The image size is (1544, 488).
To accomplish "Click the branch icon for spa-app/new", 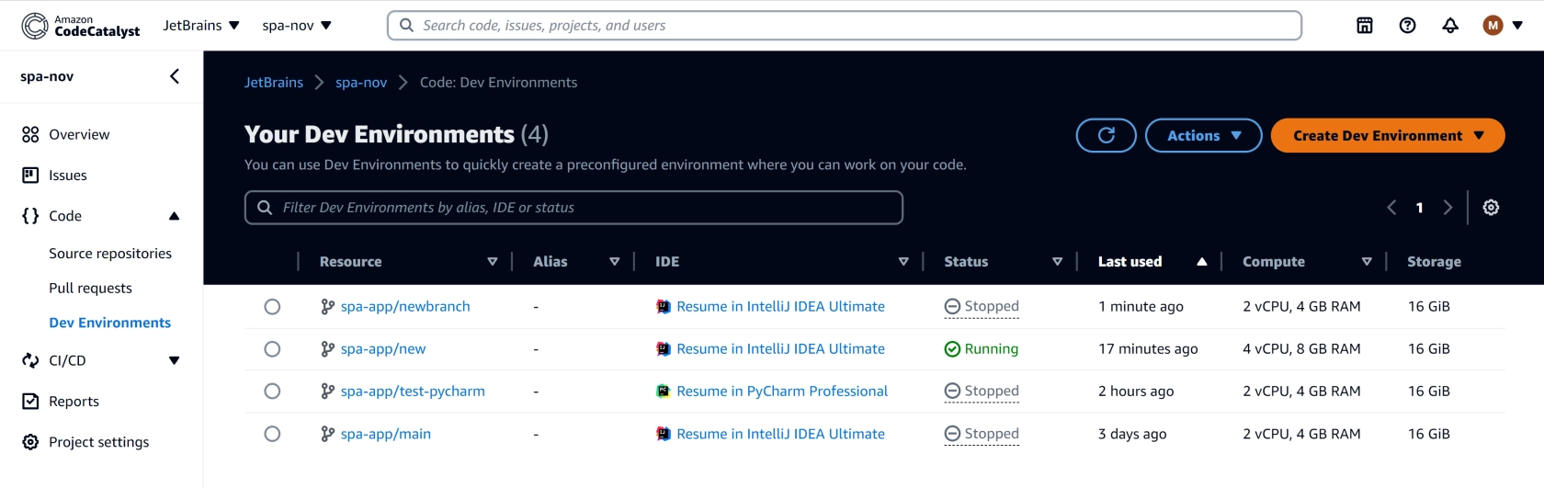I will point(327,349).
